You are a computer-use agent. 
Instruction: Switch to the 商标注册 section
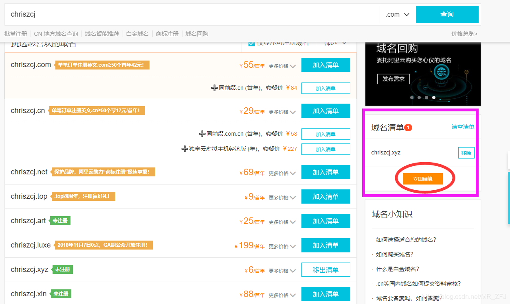click(x=167, y=33)
